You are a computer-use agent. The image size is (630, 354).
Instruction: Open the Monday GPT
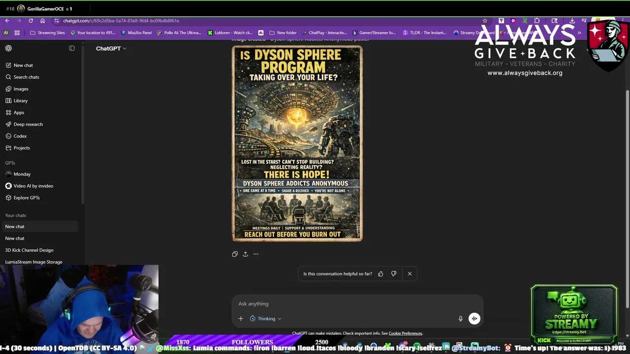18,174
